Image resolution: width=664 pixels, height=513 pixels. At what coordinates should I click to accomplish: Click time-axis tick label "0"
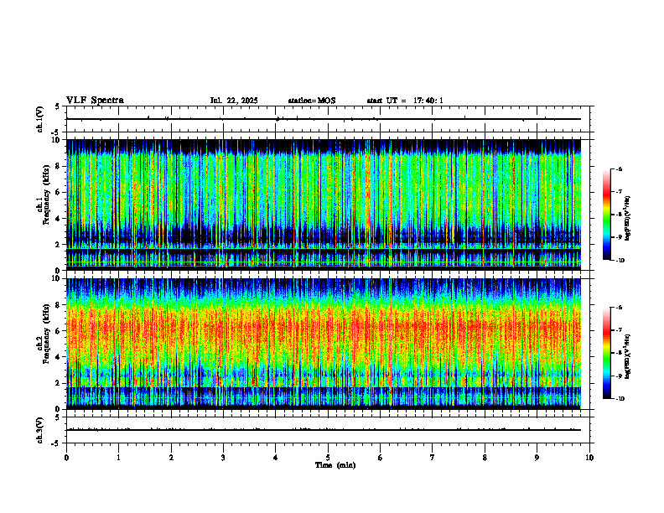[x=66, y=458]
